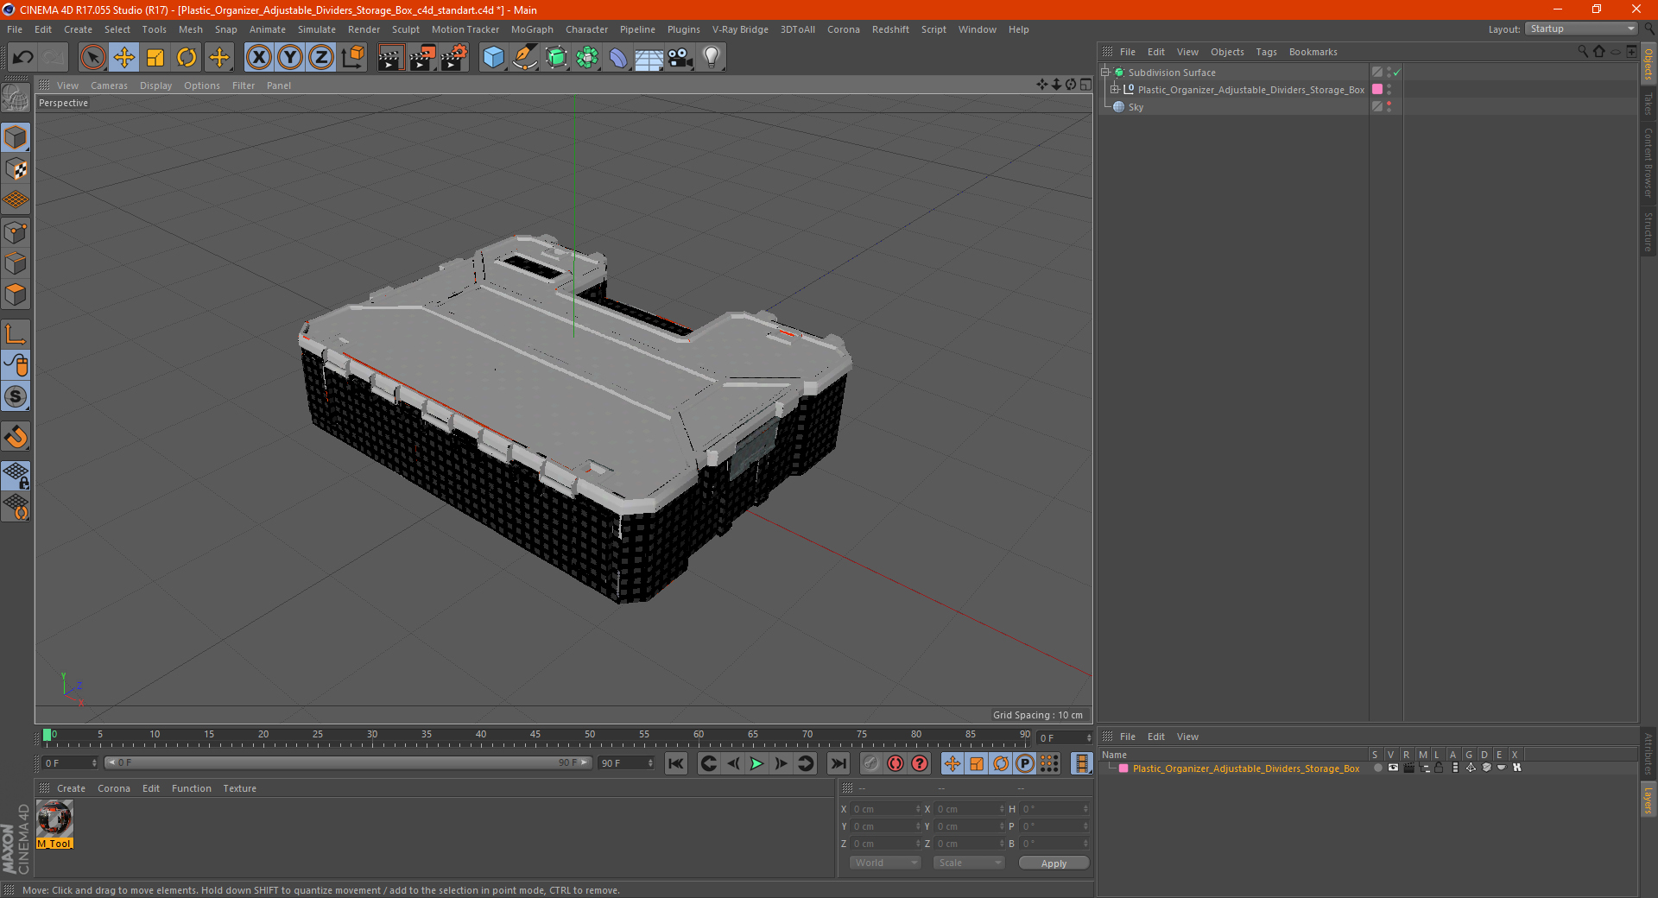This screenshot has width=1658, height=898.
Task: Activate the Scale tool in toolbar
Action: (x=155, y=58)
